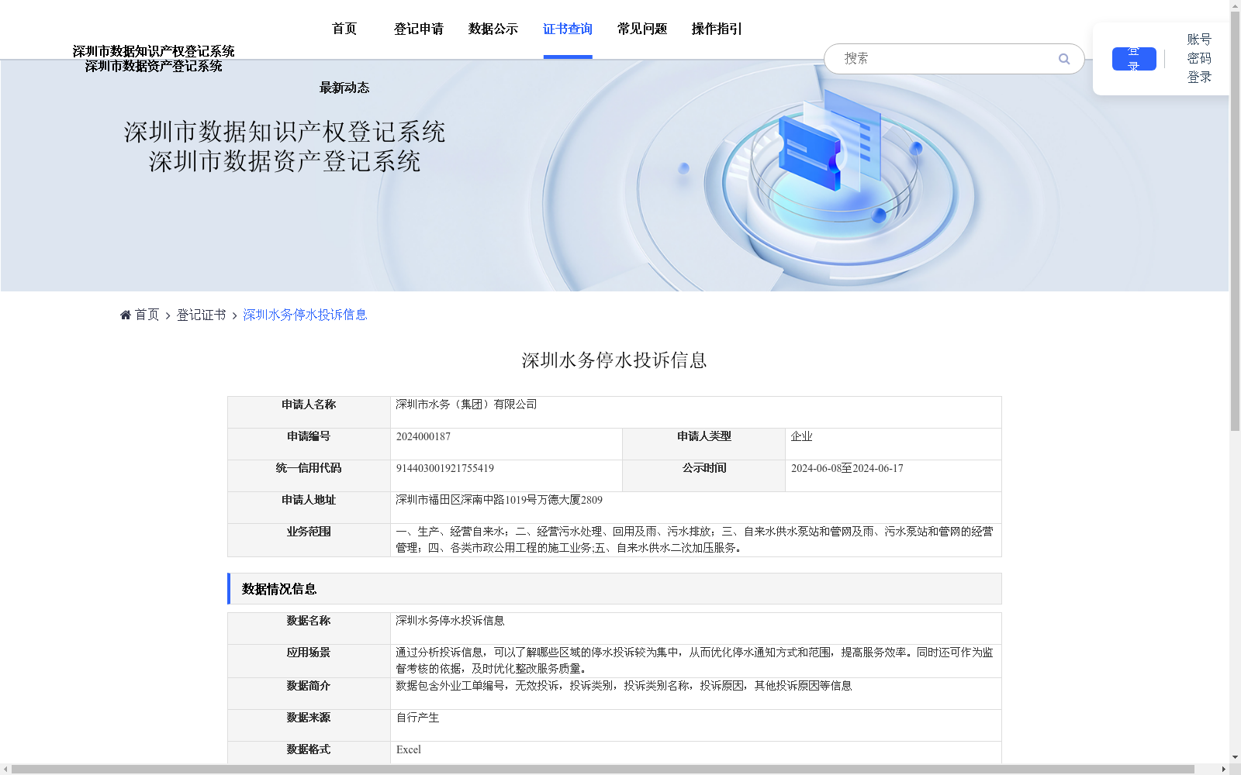Click the 公示时间 label cell
This screenshot has height=775, width=1241.
tap(704, 476)
